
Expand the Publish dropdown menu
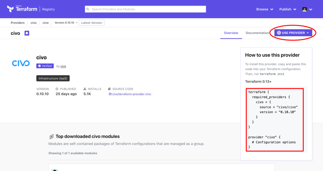[288, 9]
